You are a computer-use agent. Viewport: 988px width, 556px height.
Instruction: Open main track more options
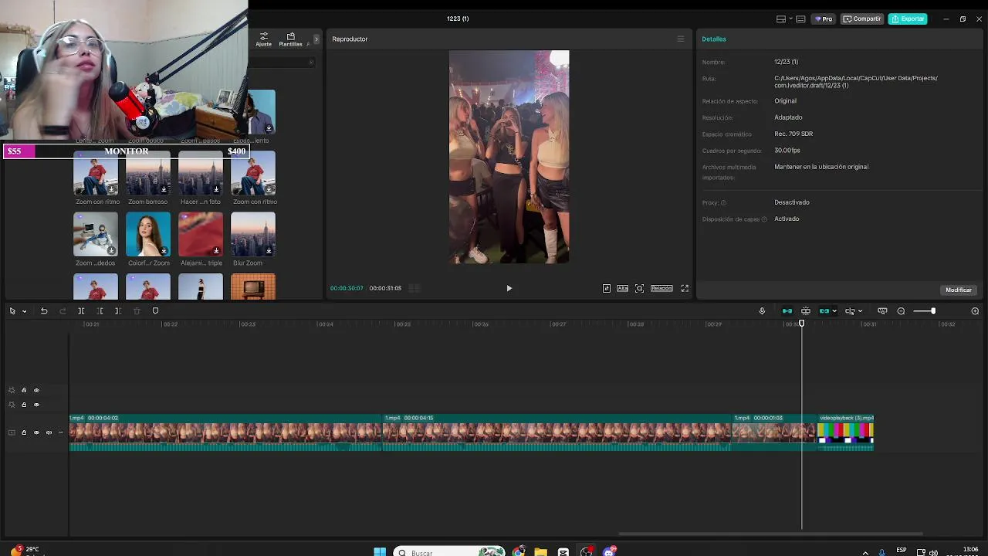click(x=61, y=432)
